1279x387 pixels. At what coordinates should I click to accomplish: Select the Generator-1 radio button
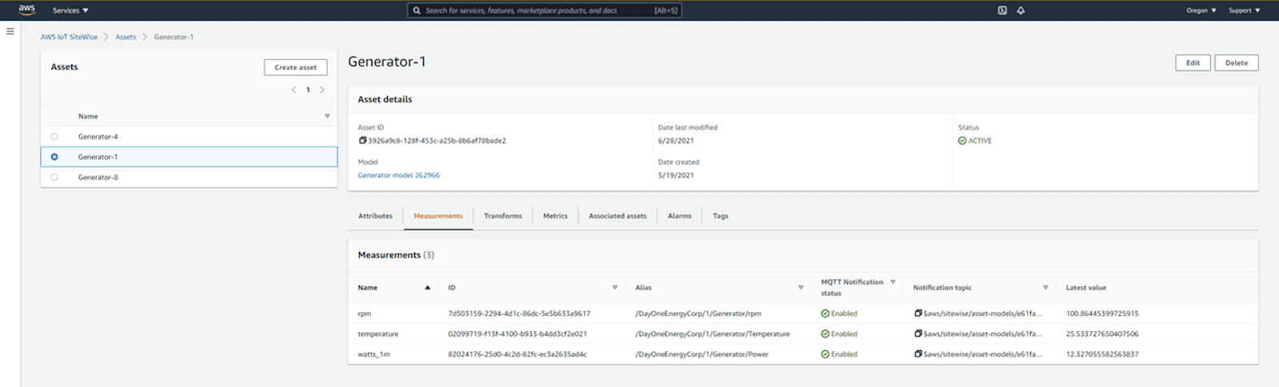[x=54, y=157]
